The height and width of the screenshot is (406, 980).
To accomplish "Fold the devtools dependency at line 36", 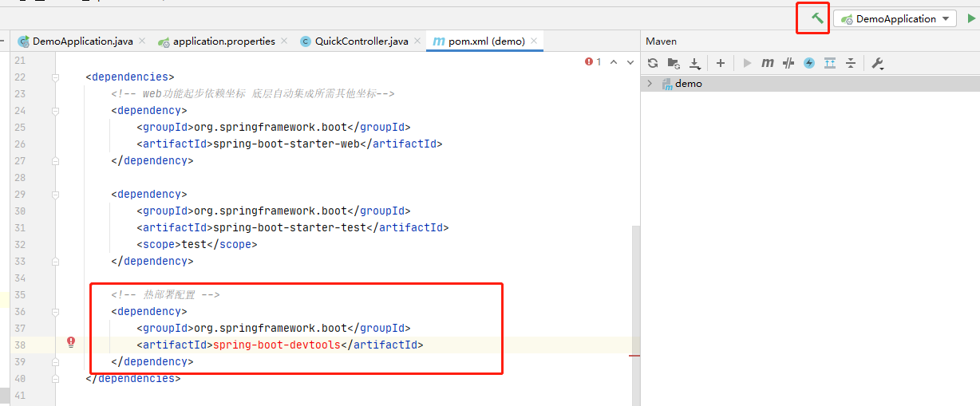I will click(x=55, y=311).
